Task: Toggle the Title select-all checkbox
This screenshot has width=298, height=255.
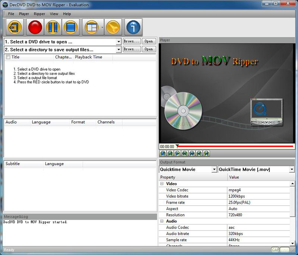Action: tap(8, 57)
